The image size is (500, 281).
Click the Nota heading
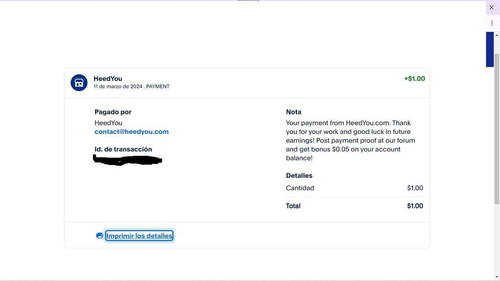click(294, 112)
